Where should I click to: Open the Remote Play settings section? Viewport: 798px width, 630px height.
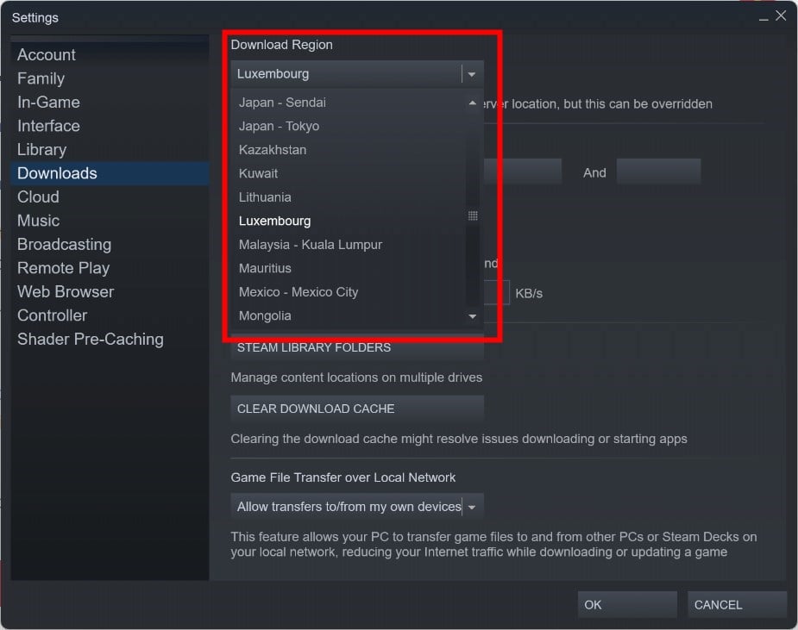[x=64, y=268]
